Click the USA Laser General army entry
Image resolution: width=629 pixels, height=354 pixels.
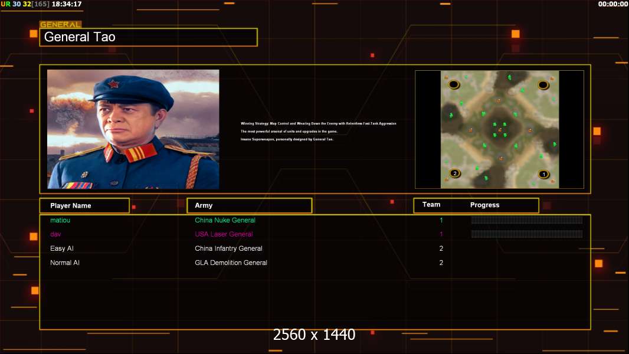(x=224, y=234)
